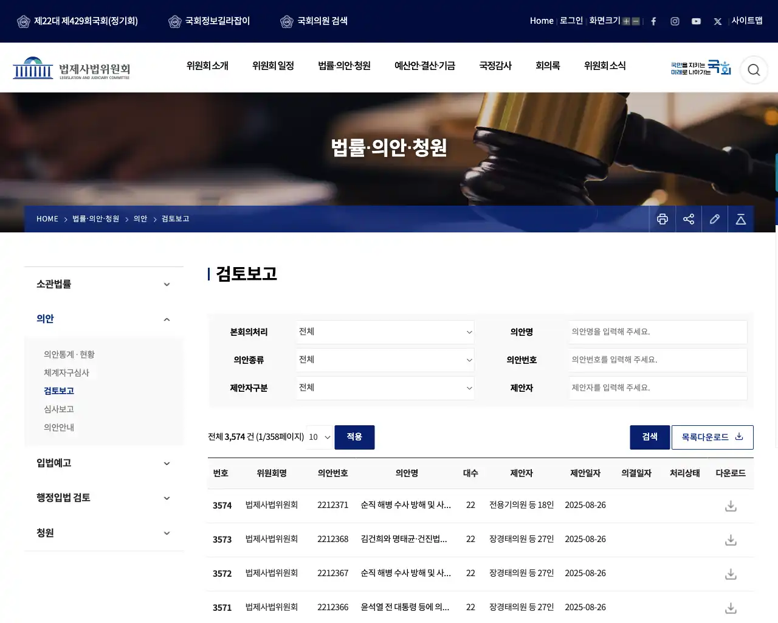Open the 회의록 menu
The width and height of the screenshot is (778, 623).
[548, 66]
